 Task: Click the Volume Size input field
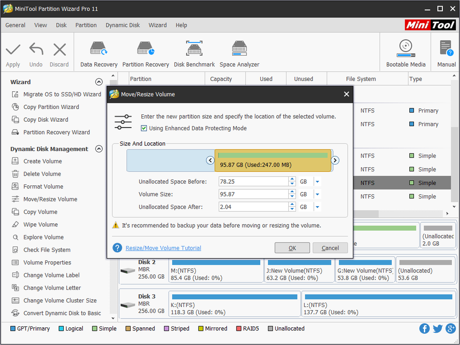(253, 194)
